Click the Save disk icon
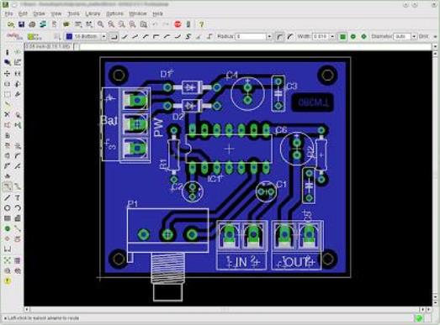The image size is (440, 325). coord(22,24)
